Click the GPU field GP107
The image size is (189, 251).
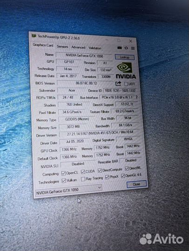coord(69,62)
